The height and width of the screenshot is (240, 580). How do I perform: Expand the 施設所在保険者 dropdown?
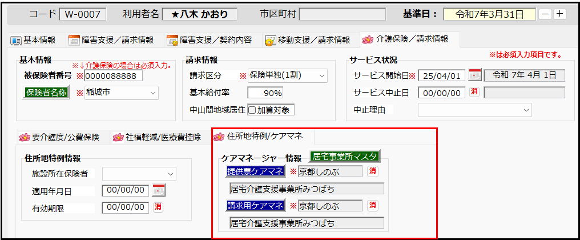click(139, 174)
